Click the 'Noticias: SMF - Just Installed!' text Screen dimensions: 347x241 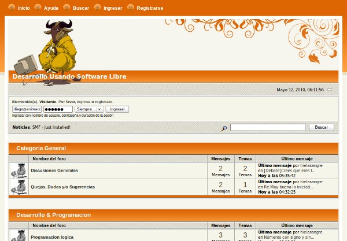coord(41,127)
